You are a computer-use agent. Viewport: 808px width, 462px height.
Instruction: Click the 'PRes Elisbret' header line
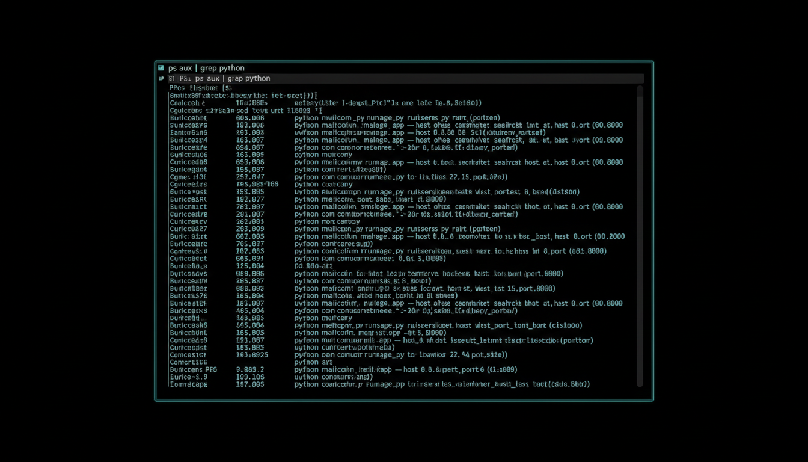pyautogui.click(x=201, y=88)
